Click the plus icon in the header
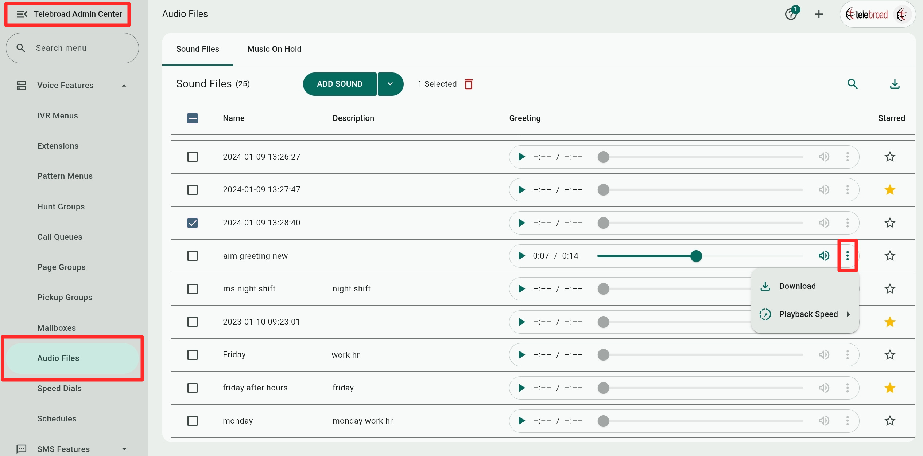The height and width of the screenshot is (456, 923). 819,14
